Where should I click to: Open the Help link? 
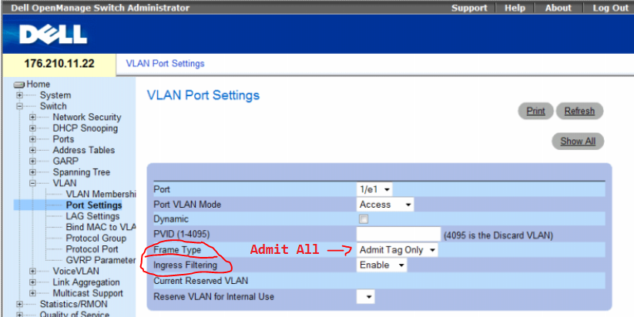[x=515, y=8]
